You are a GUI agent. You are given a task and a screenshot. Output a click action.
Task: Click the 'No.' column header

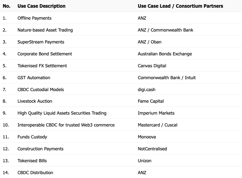(7, 6)
